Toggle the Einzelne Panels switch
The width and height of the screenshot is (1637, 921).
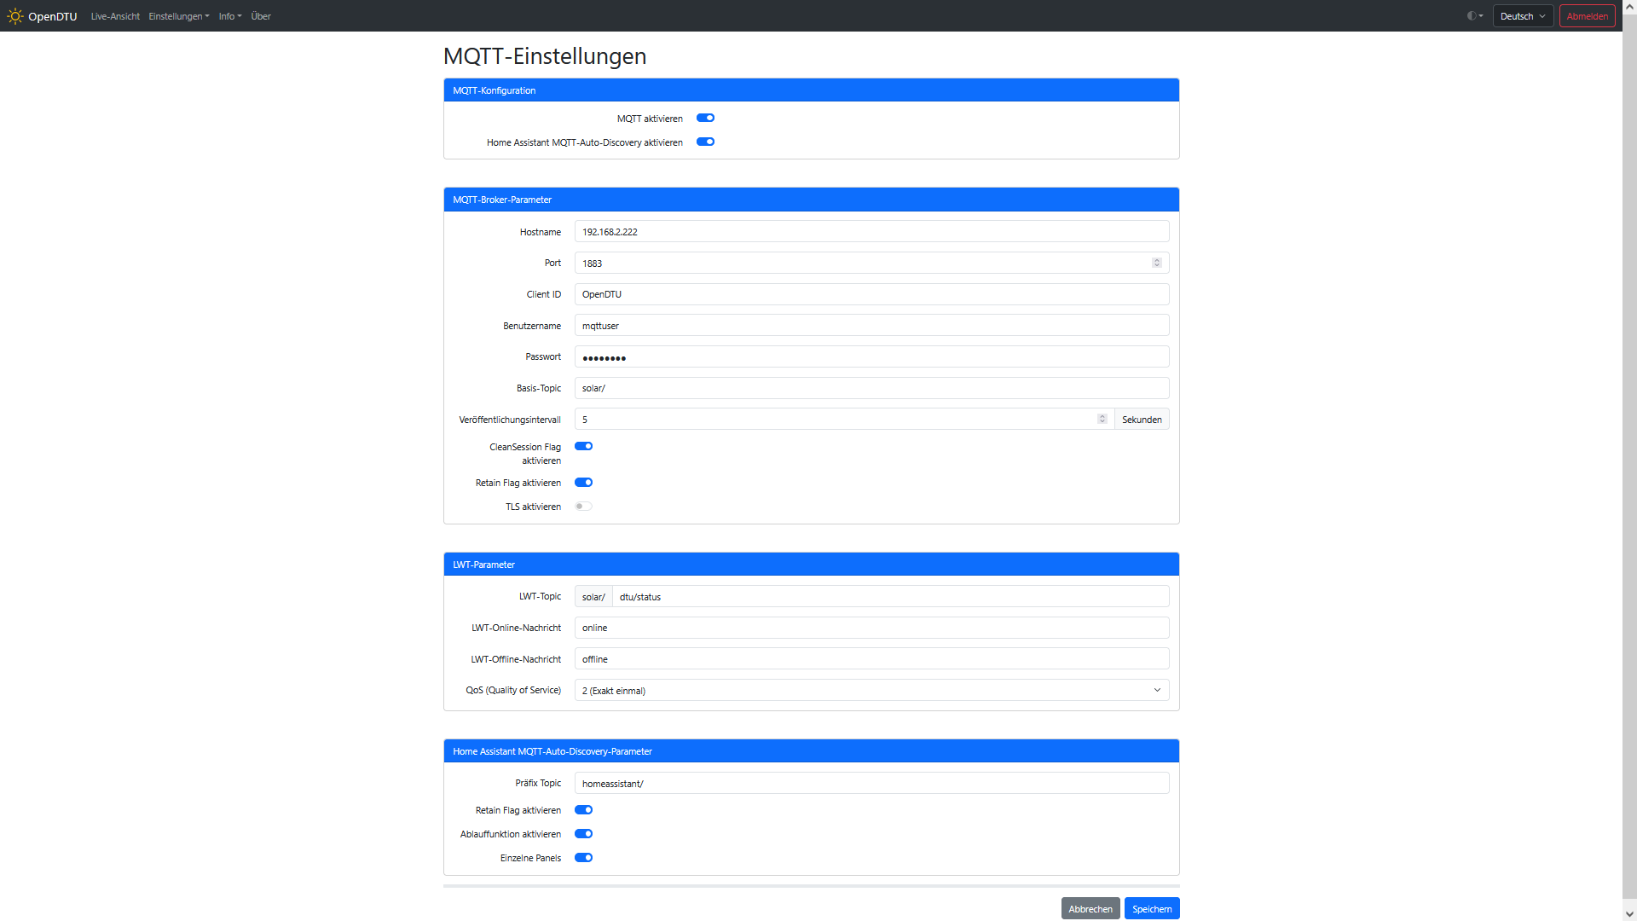tap(583, 858)
